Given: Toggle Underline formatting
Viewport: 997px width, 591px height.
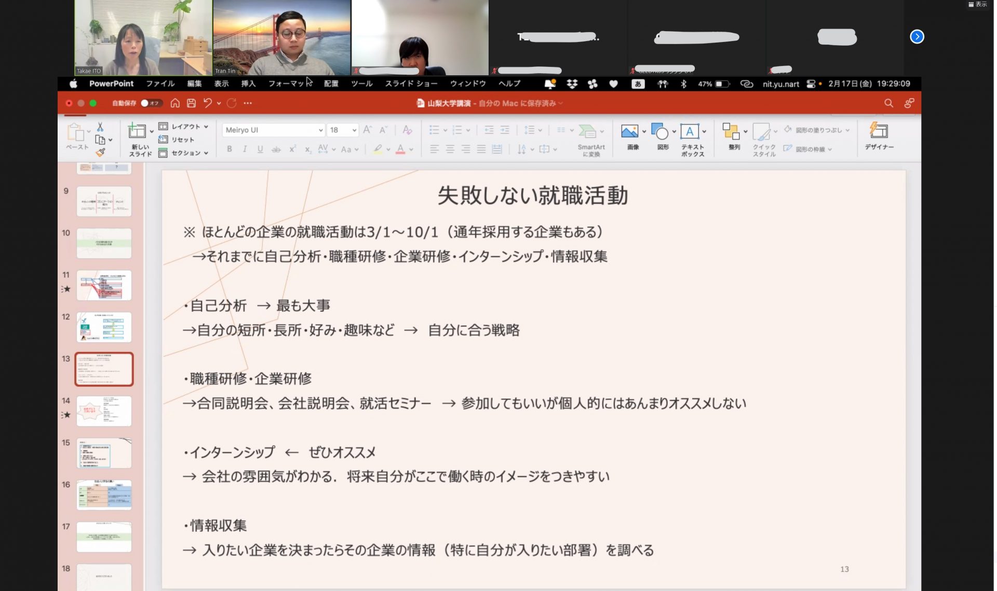Looking at the screenshot, I should (x=260, y=149).
